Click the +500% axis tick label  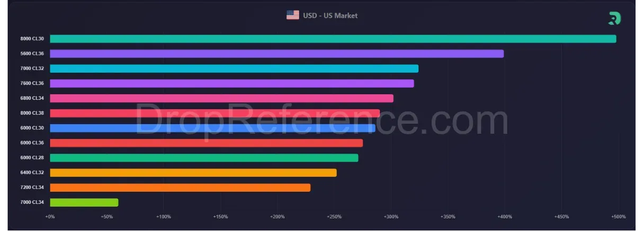(618, 217)
